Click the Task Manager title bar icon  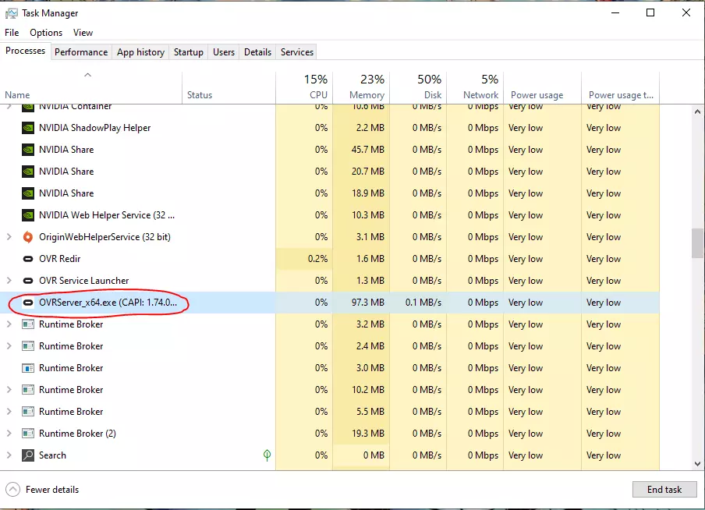click(x=11, y=13)
